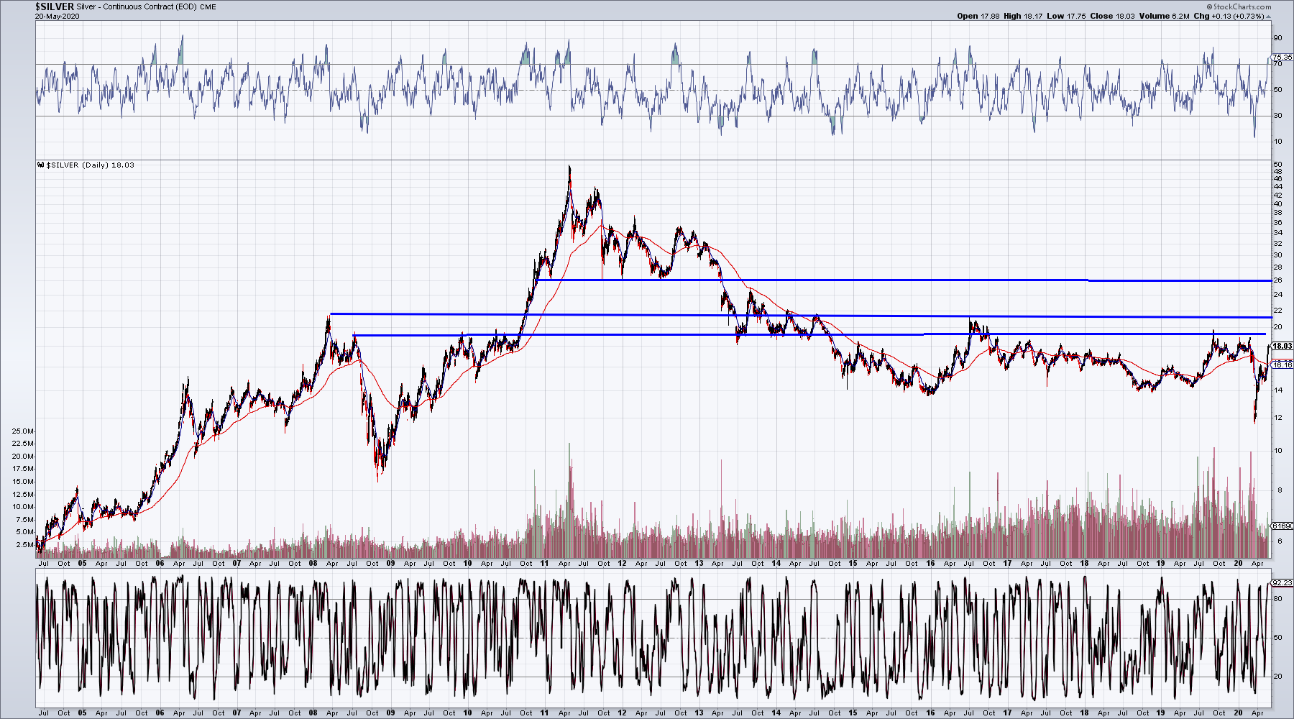Click the copyright symbol before StockCharts.com

point(1209,7)
